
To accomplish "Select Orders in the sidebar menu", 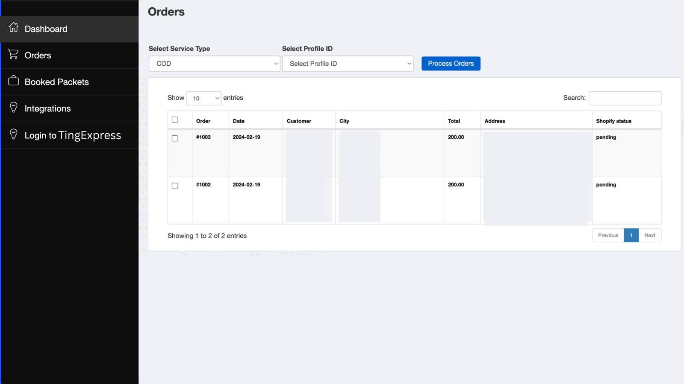I will point(38,55).
